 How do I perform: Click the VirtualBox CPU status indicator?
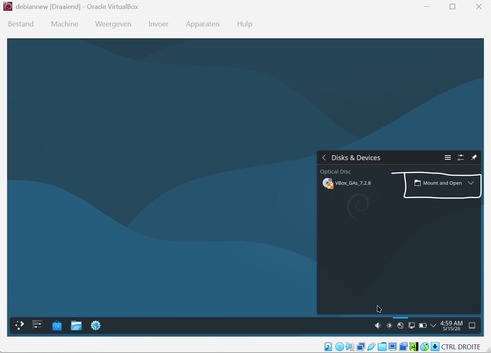(x=414, y=347)
